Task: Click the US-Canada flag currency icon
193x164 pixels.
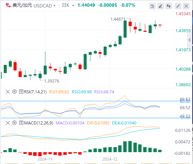Action: pyautogui.click(x=8, y=5)
